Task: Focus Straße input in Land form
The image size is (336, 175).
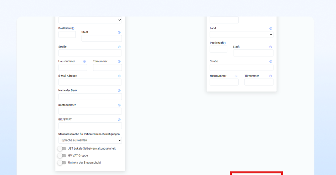Action: [x=241, y=67]
